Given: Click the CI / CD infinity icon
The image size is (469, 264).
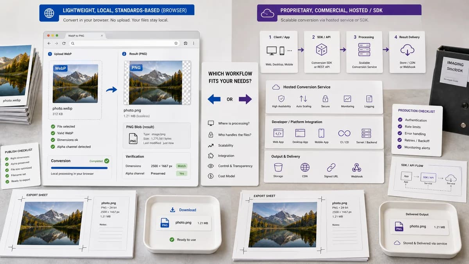Looking at the screenshot, I should [x=344, y=133].
